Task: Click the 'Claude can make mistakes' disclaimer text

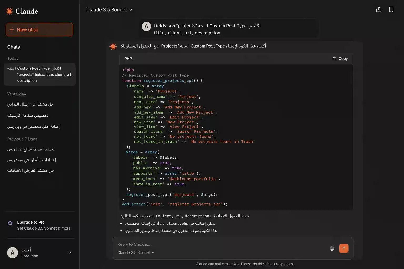Action: click(245, 264)
